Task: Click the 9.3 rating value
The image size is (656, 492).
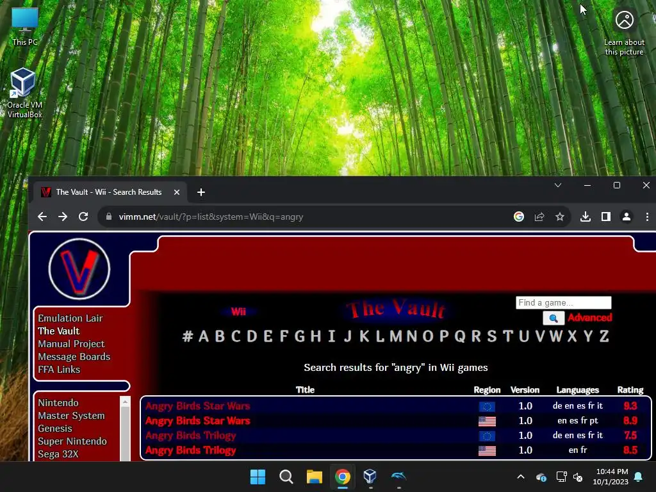Action: click(x=630, y=406)
